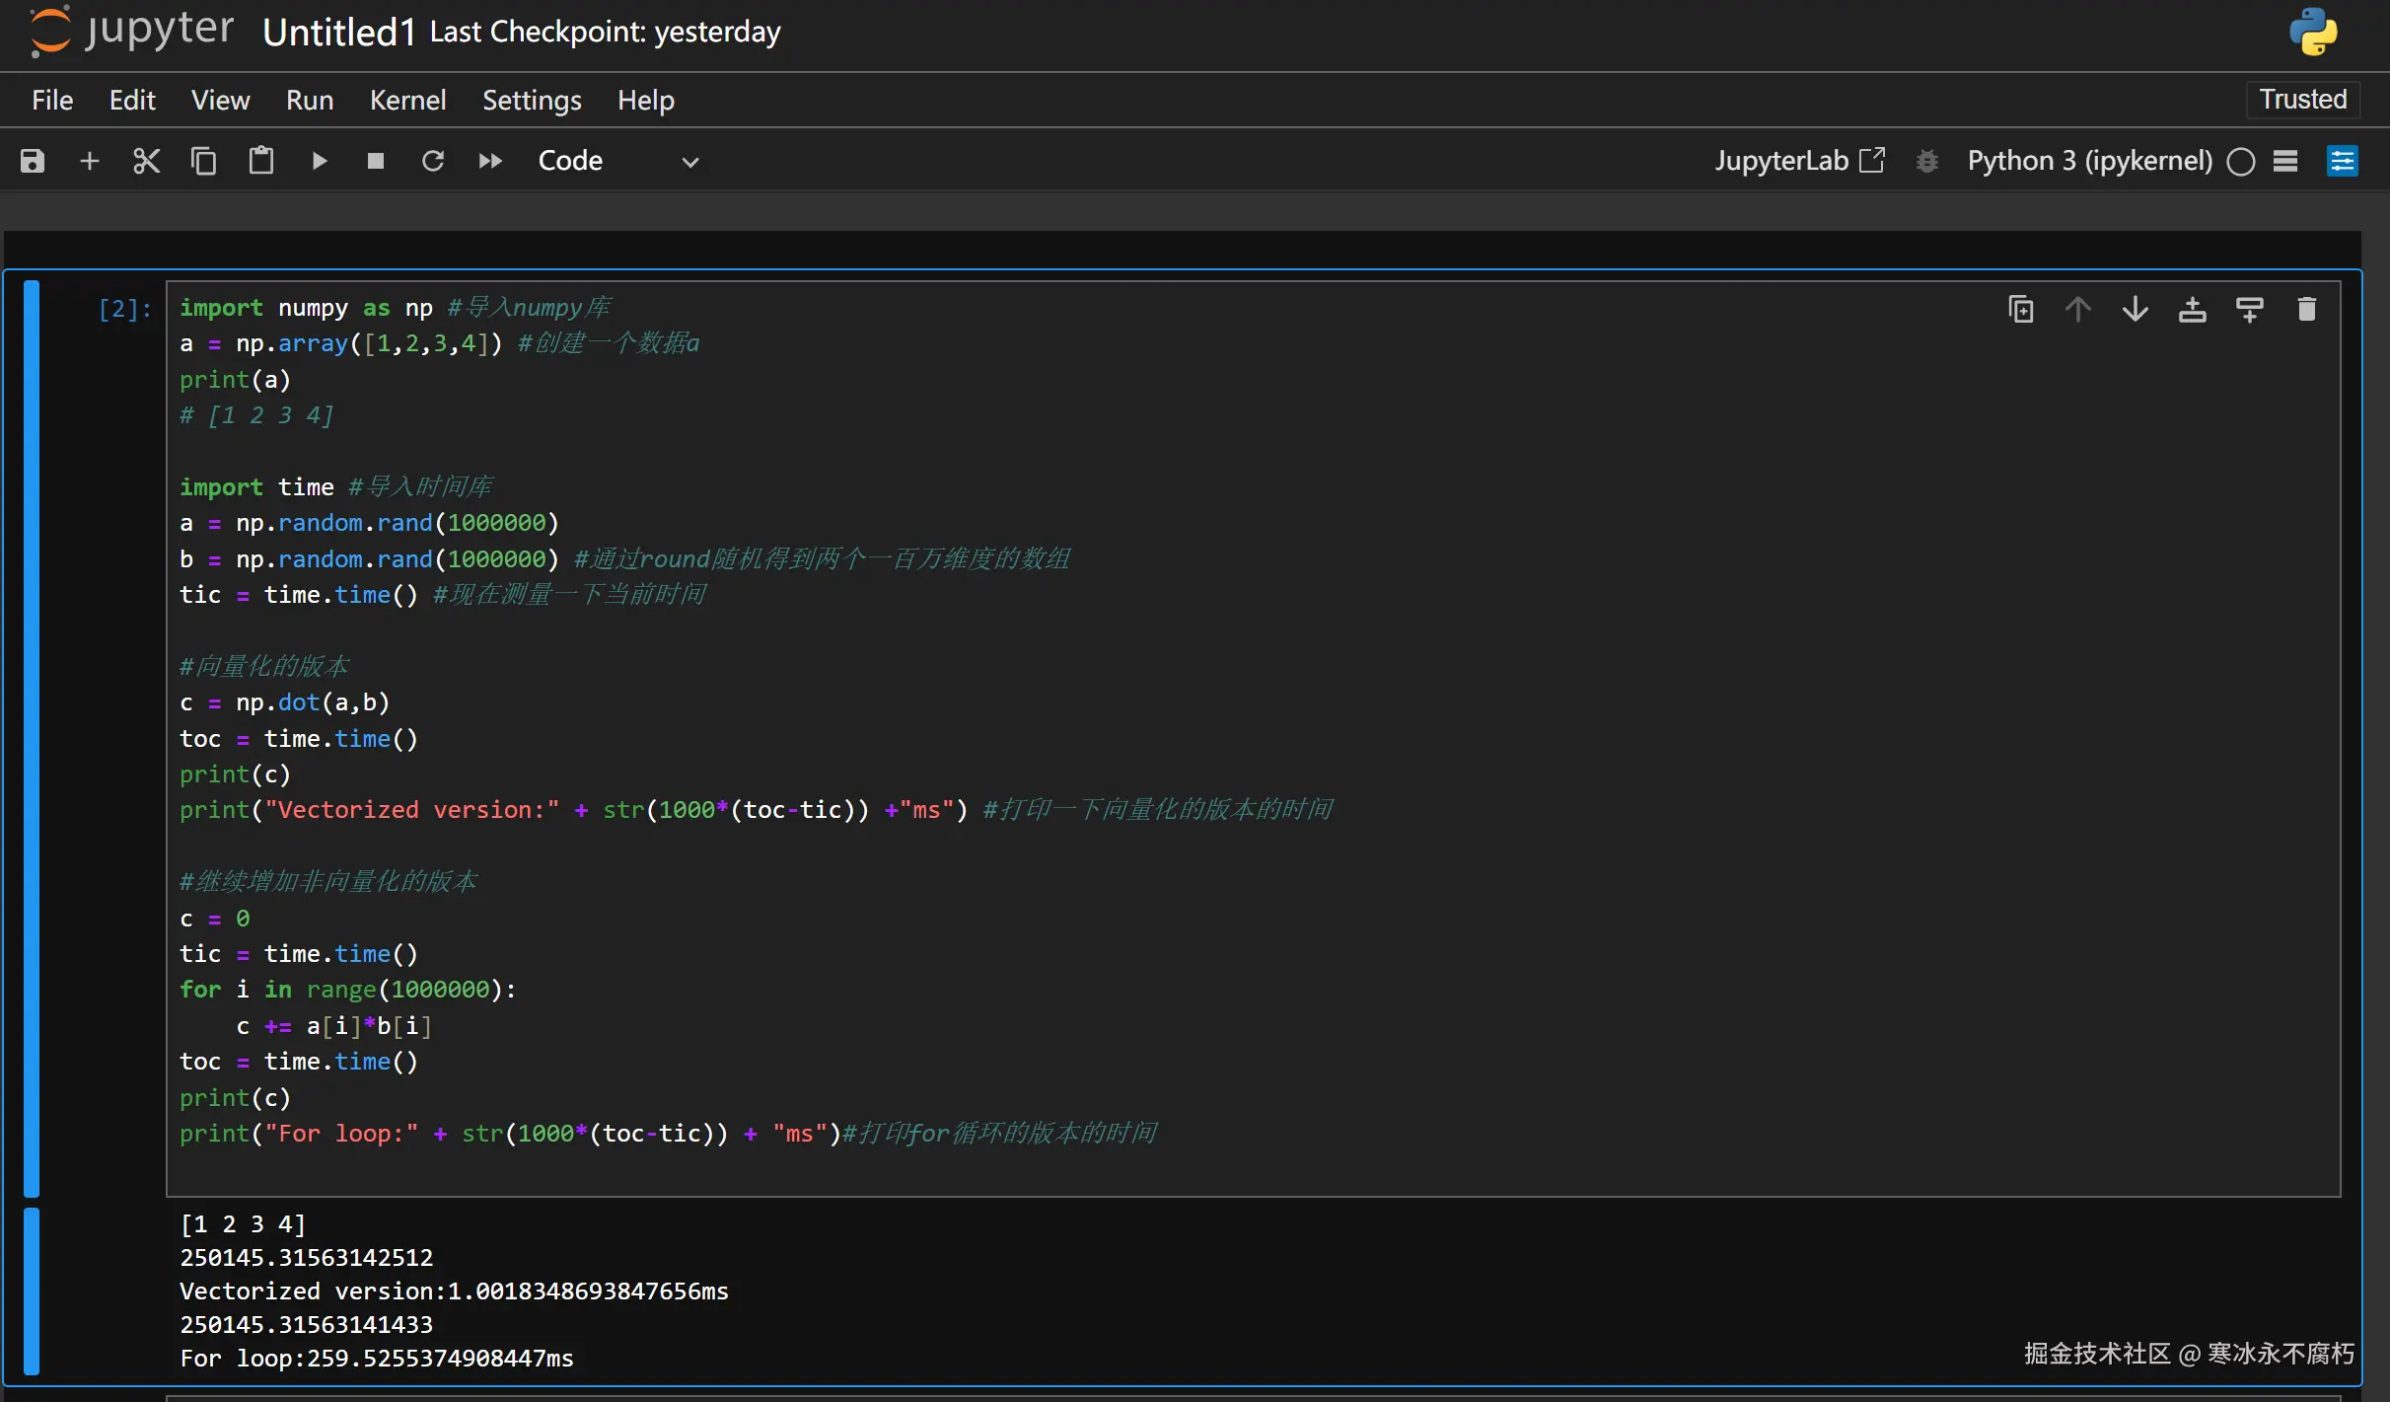Open the cell type Code dropdown

tap(617, 161)
